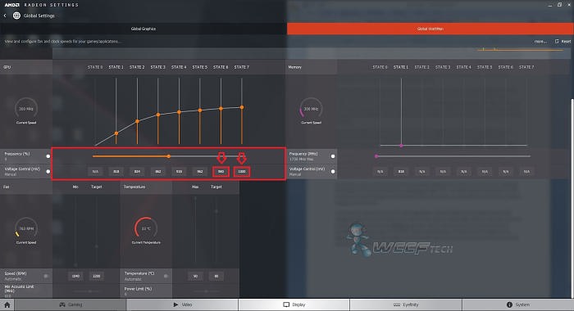Click the State 6 voltage field
The width and height of the screenshot is (574, 311).
221,171
